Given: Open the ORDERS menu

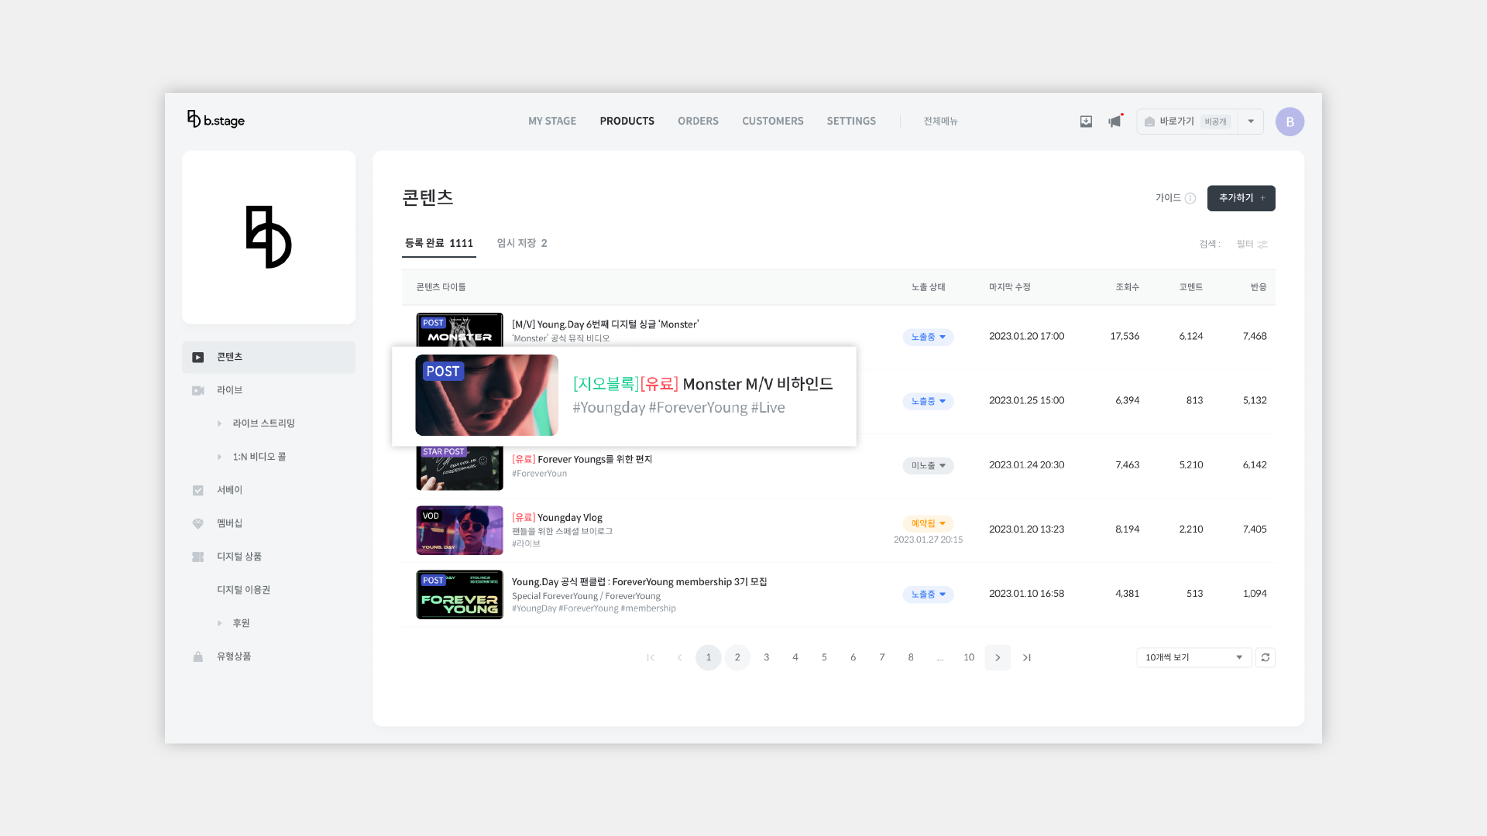Looking at the screenshot, I should [698, 122].
